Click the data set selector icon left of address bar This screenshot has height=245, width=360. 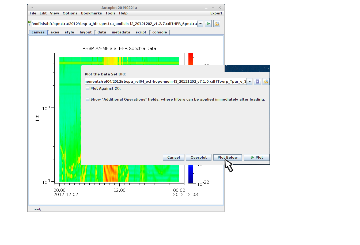point(29,23)
